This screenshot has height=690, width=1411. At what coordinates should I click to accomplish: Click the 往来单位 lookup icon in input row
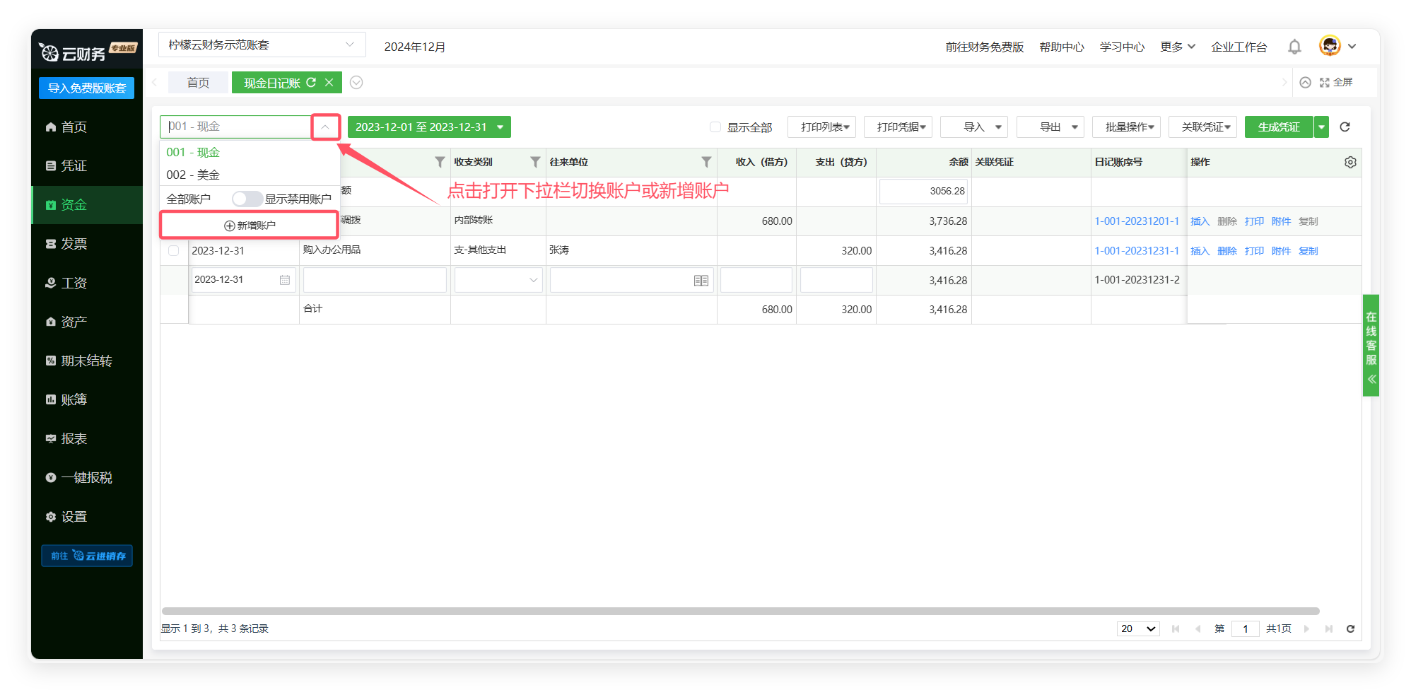701,281
